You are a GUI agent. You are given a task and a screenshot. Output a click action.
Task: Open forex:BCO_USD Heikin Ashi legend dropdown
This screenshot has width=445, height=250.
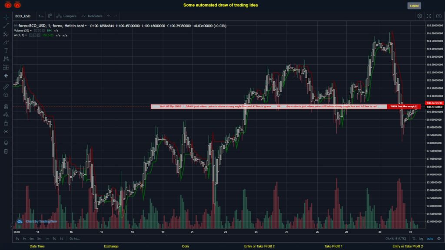point(86,26)
